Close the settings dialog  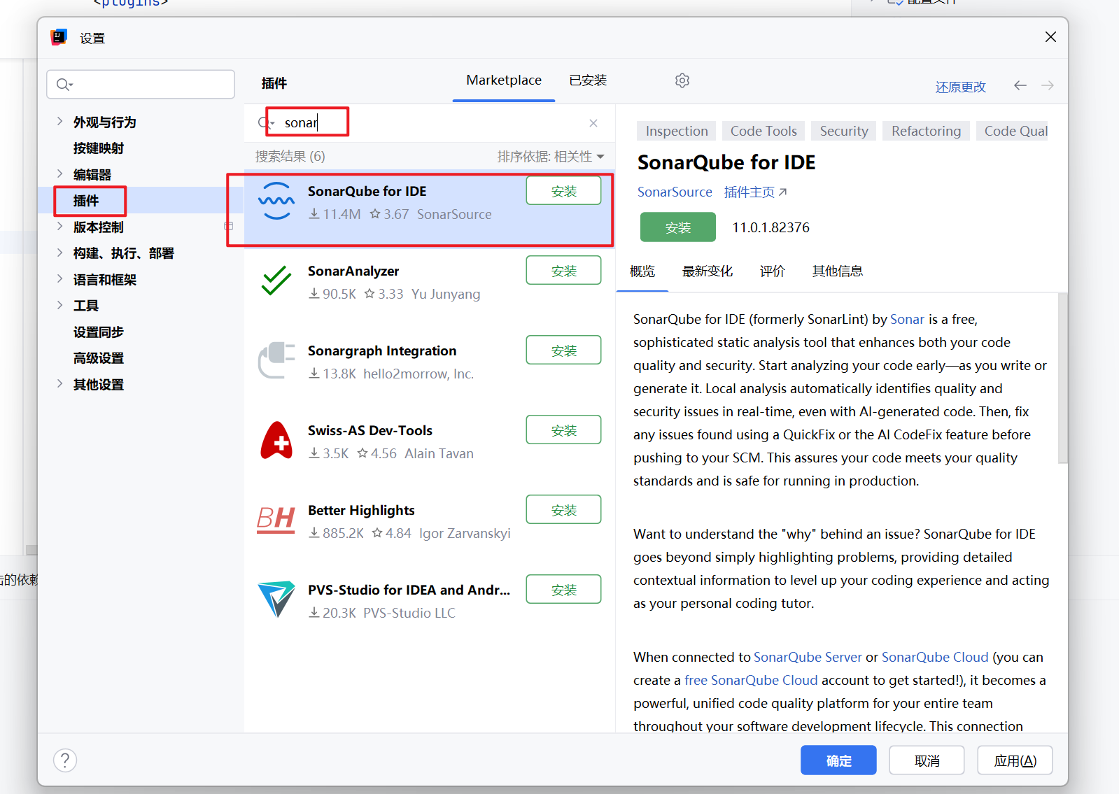coord(1050,37)
